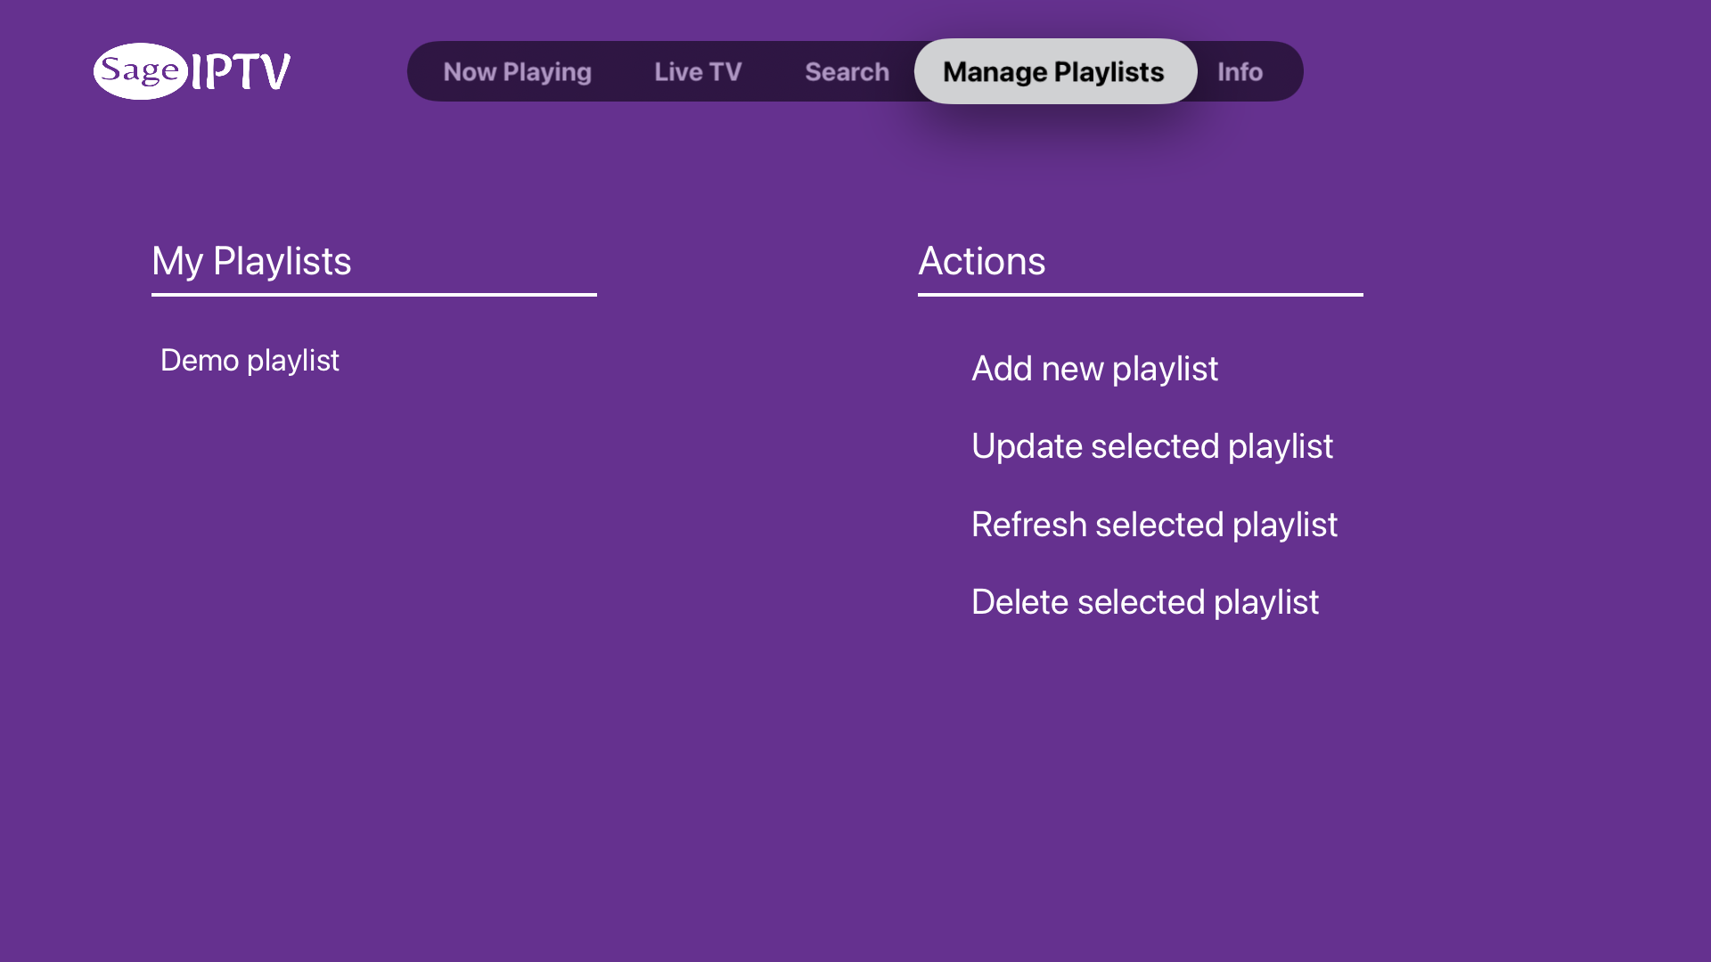The image size is (1711, 962).
Task: Click Update selected playlist option
Action: [x=1153, y=445]
